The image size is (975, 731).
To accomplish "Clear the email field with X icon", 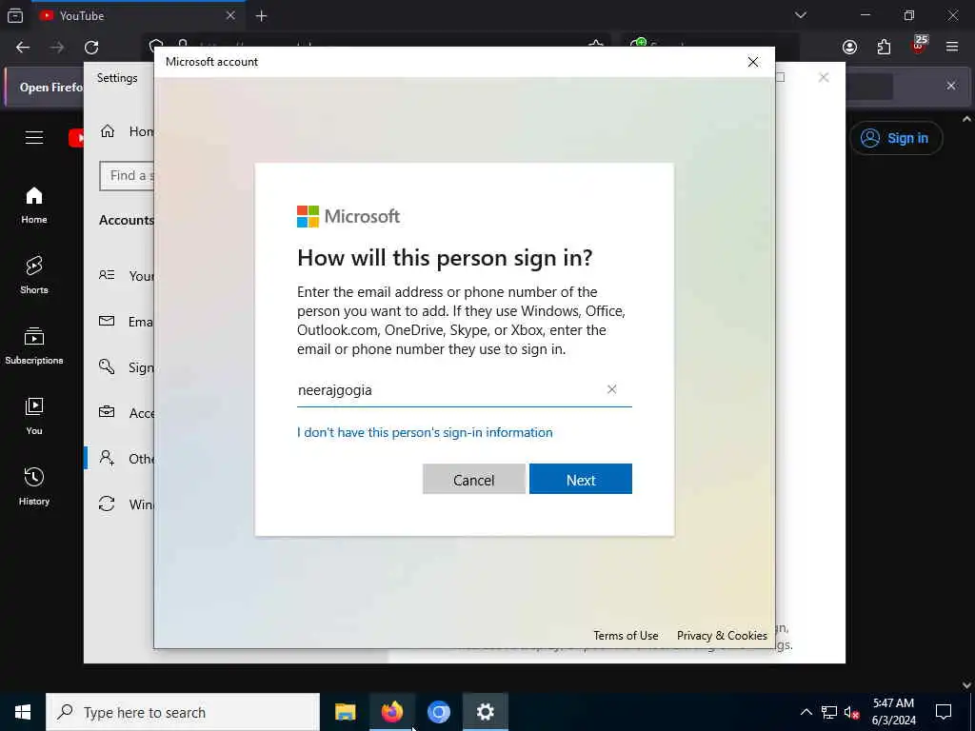I will (x=612, y=389).
